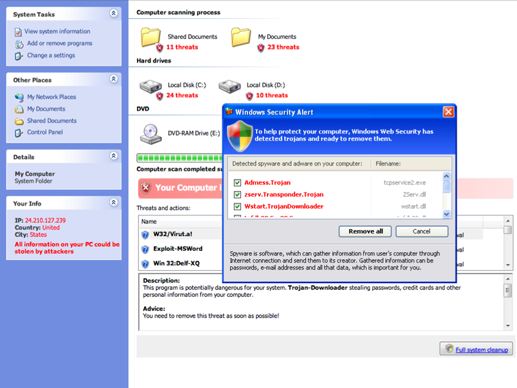Uncheck the Admess.Trojan checkbox

click(237, 183)
